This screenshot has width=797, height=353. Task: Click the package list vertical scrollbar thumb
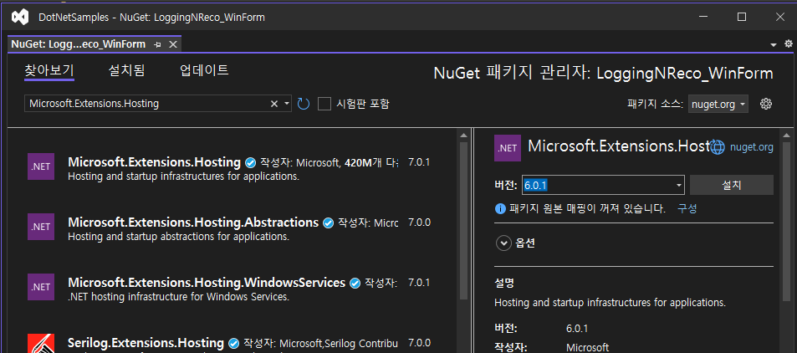pyautogui.click(x=463, y=221)
